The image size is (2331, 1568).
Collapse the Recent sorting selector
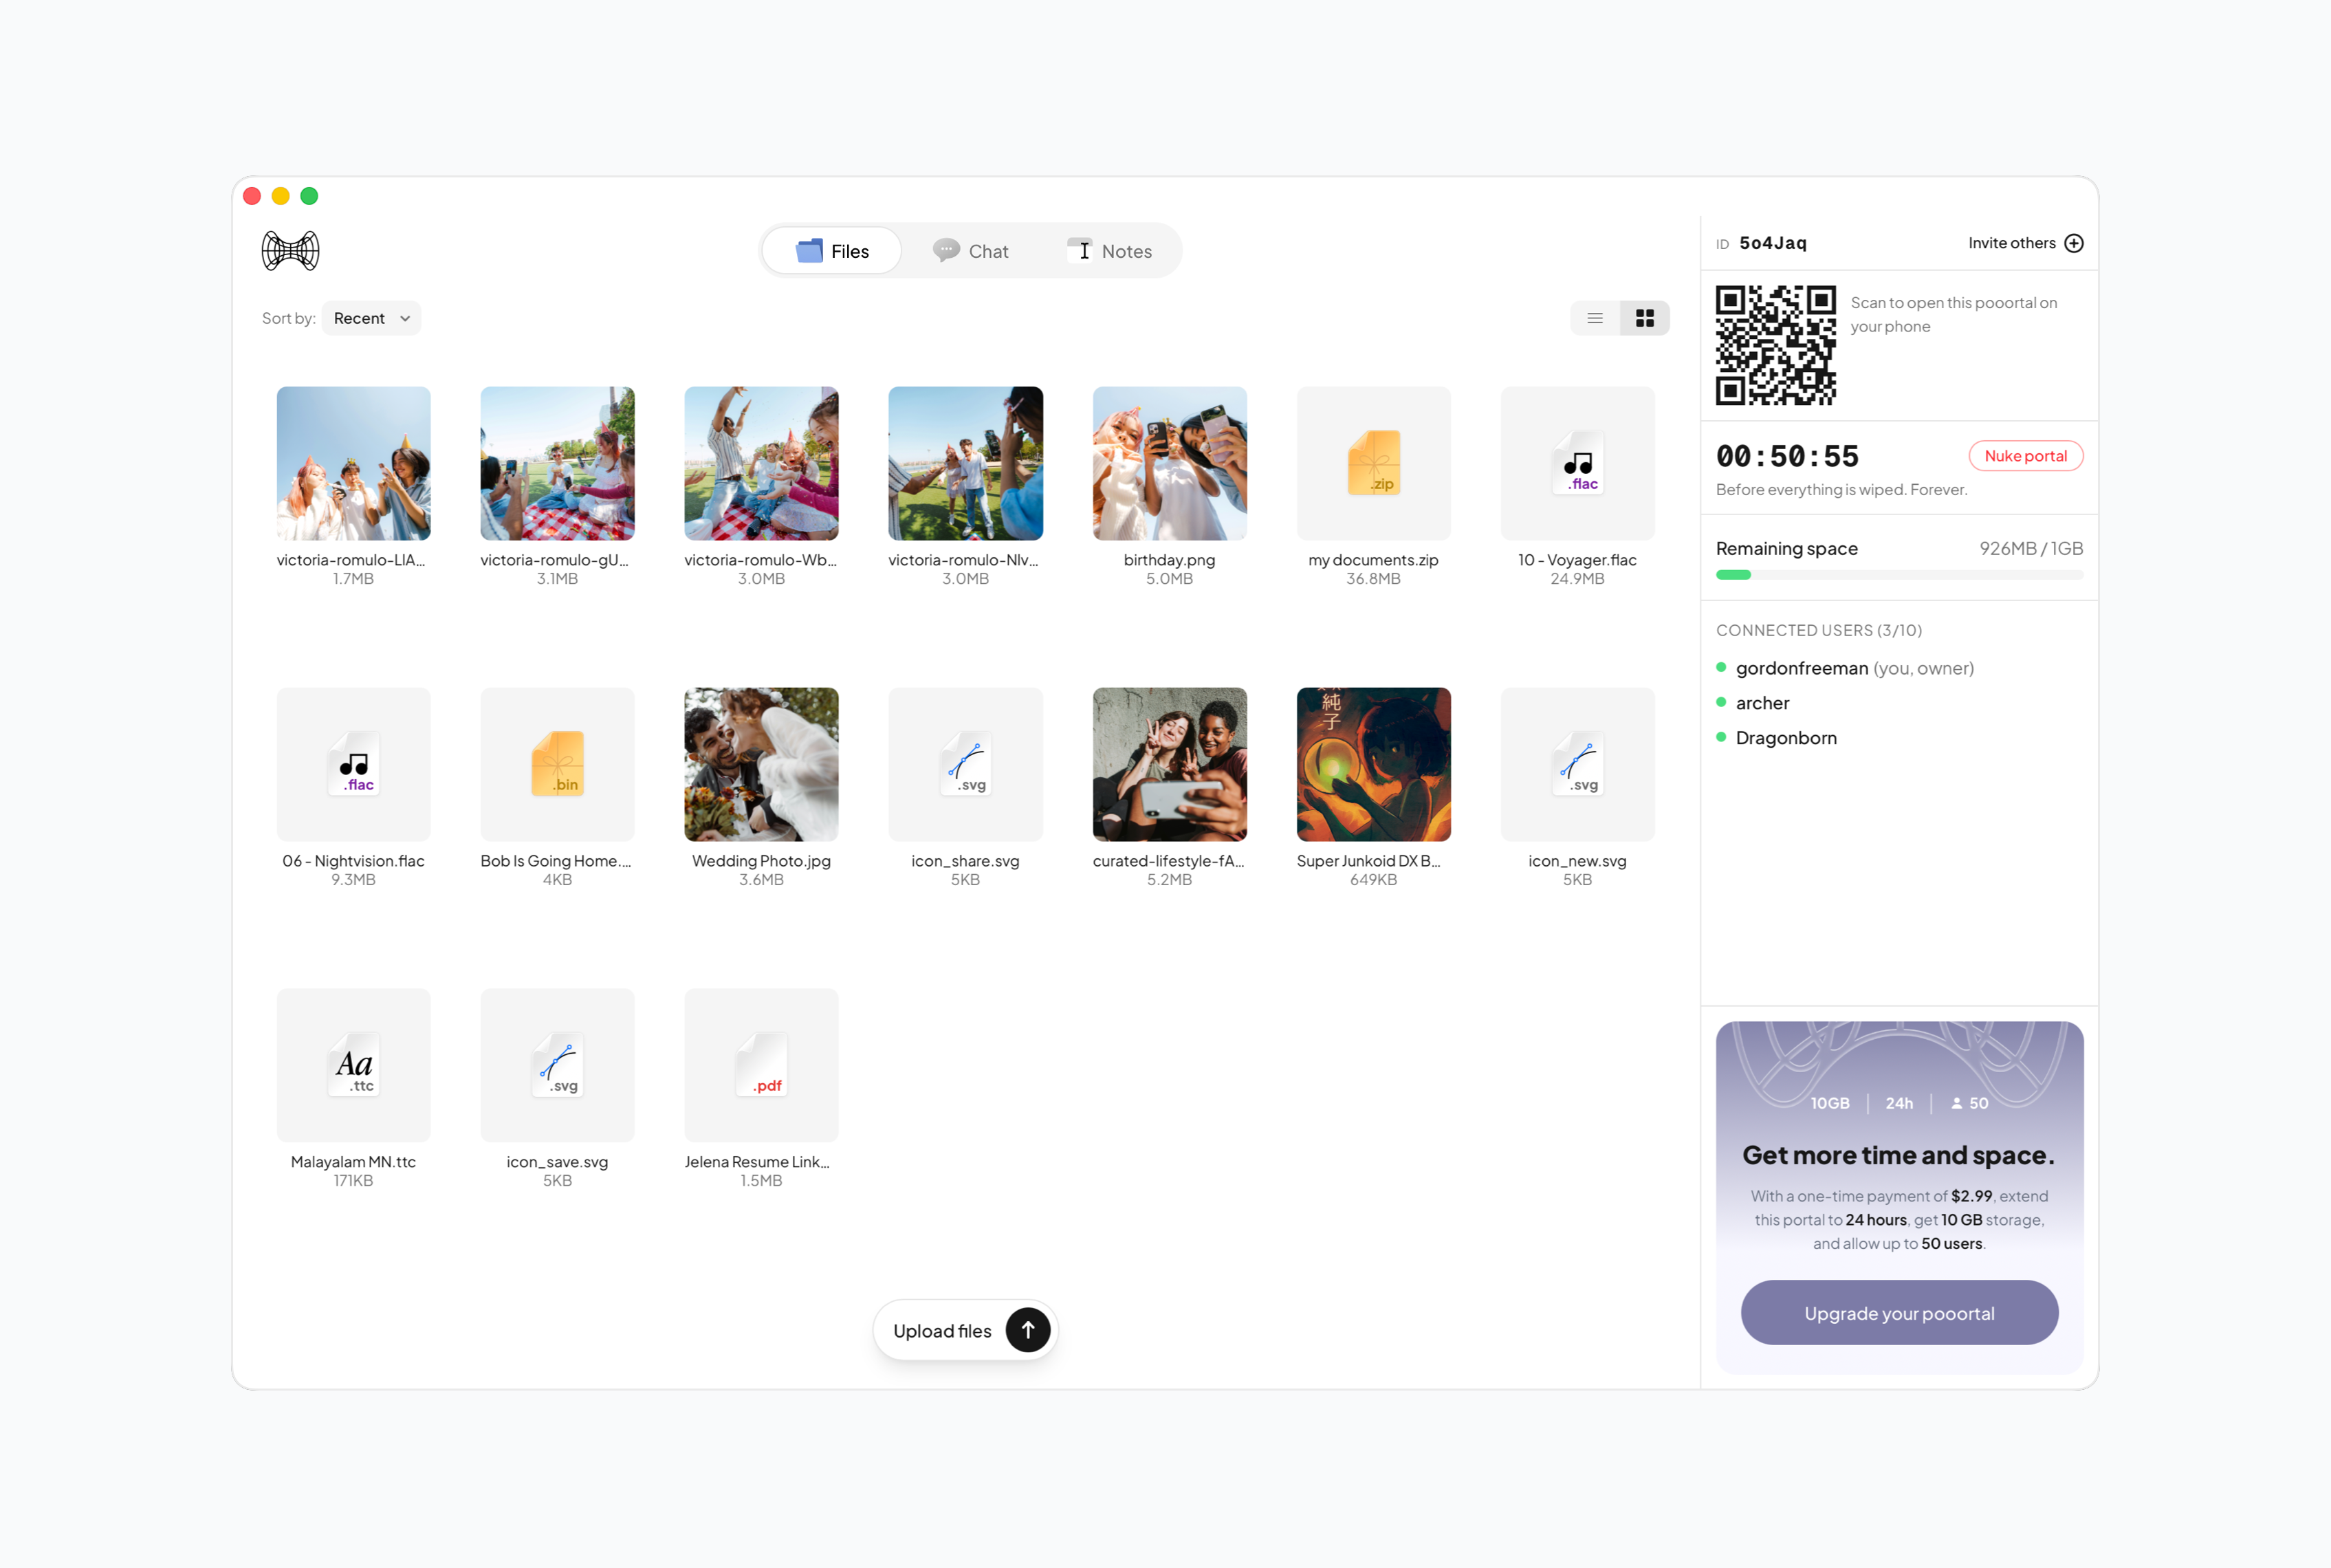pyautogui.click(x=371, y=318)
